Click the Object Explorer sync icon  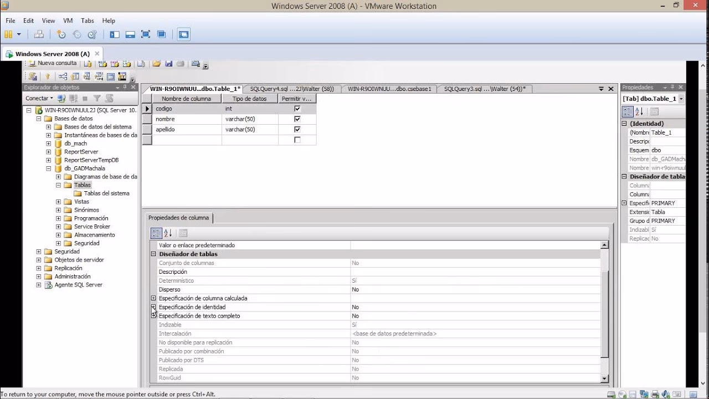click(109, 98)
